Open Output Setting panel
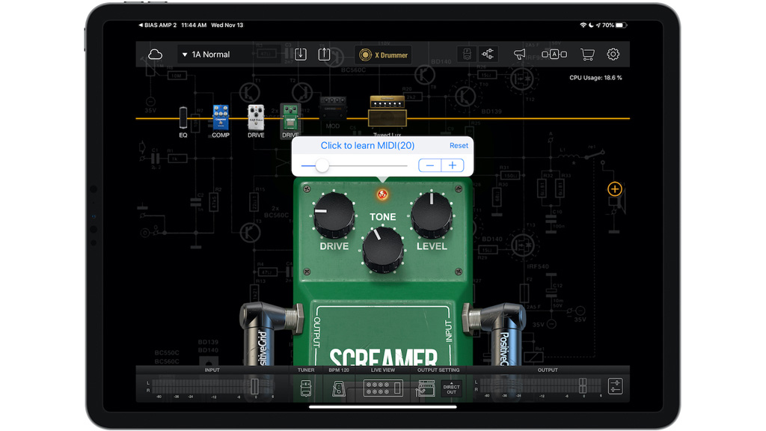This screenshot has width=766, height=431. click(x=427, y=387)
